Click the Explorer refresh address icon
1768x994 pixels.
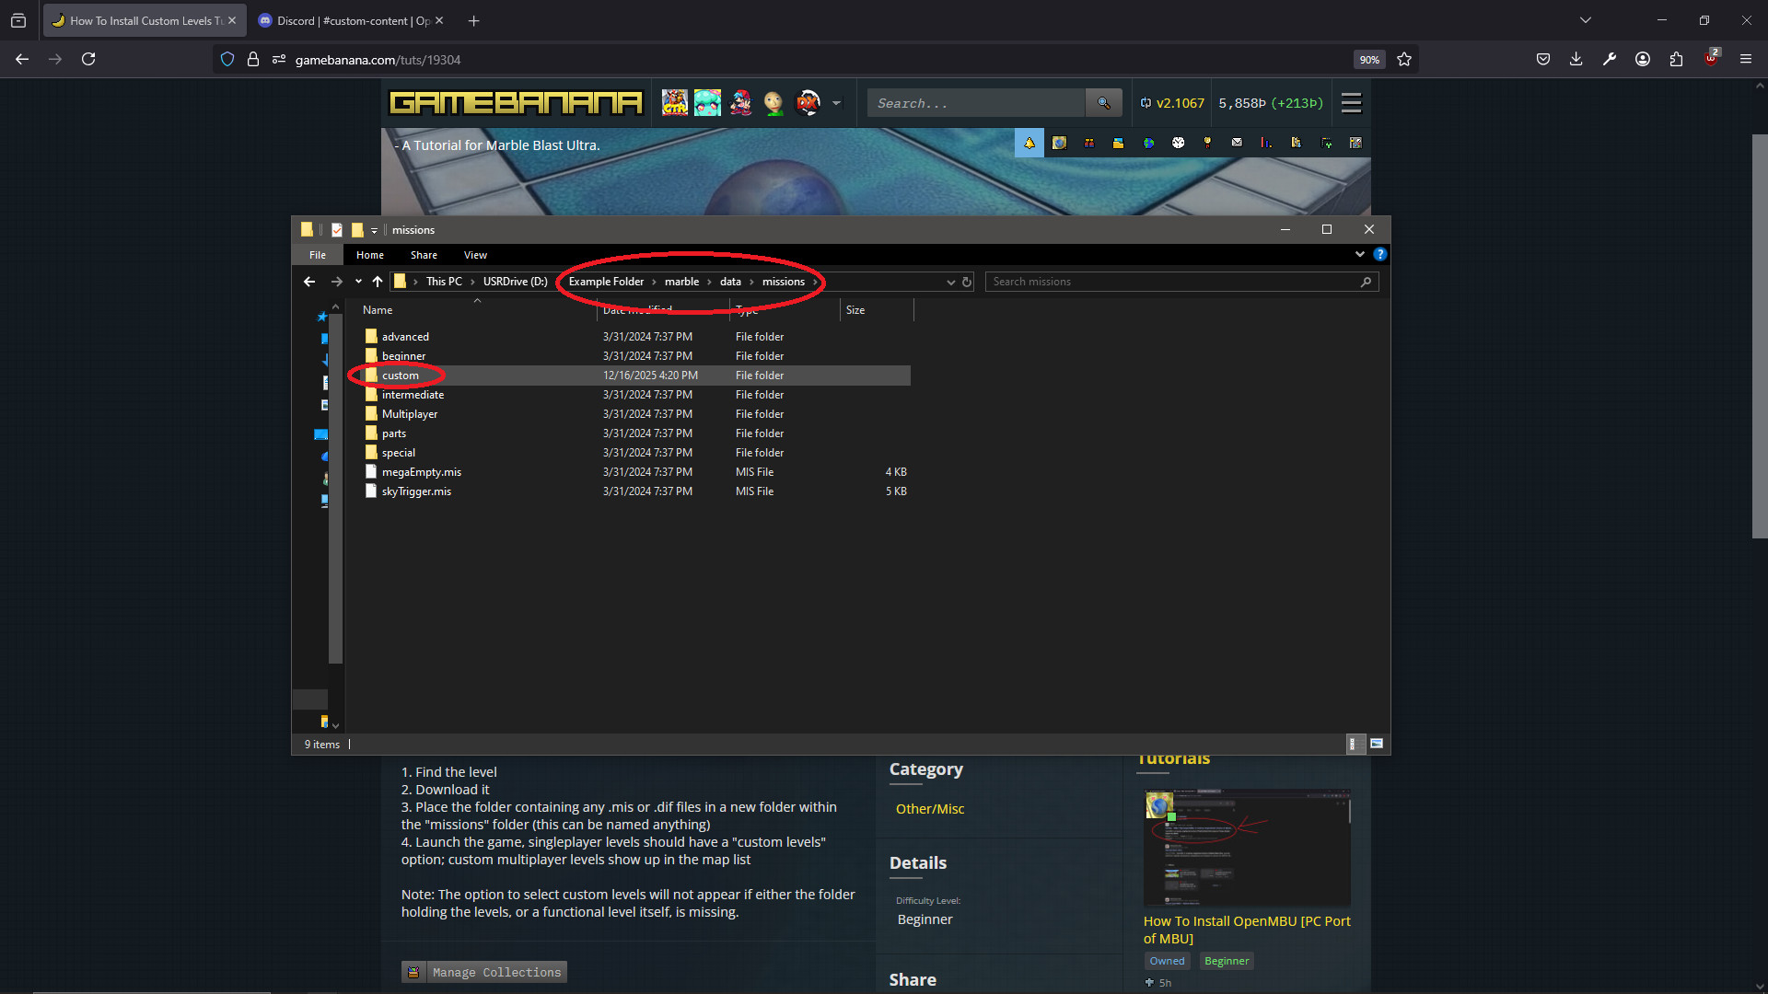tap(967, 283)
